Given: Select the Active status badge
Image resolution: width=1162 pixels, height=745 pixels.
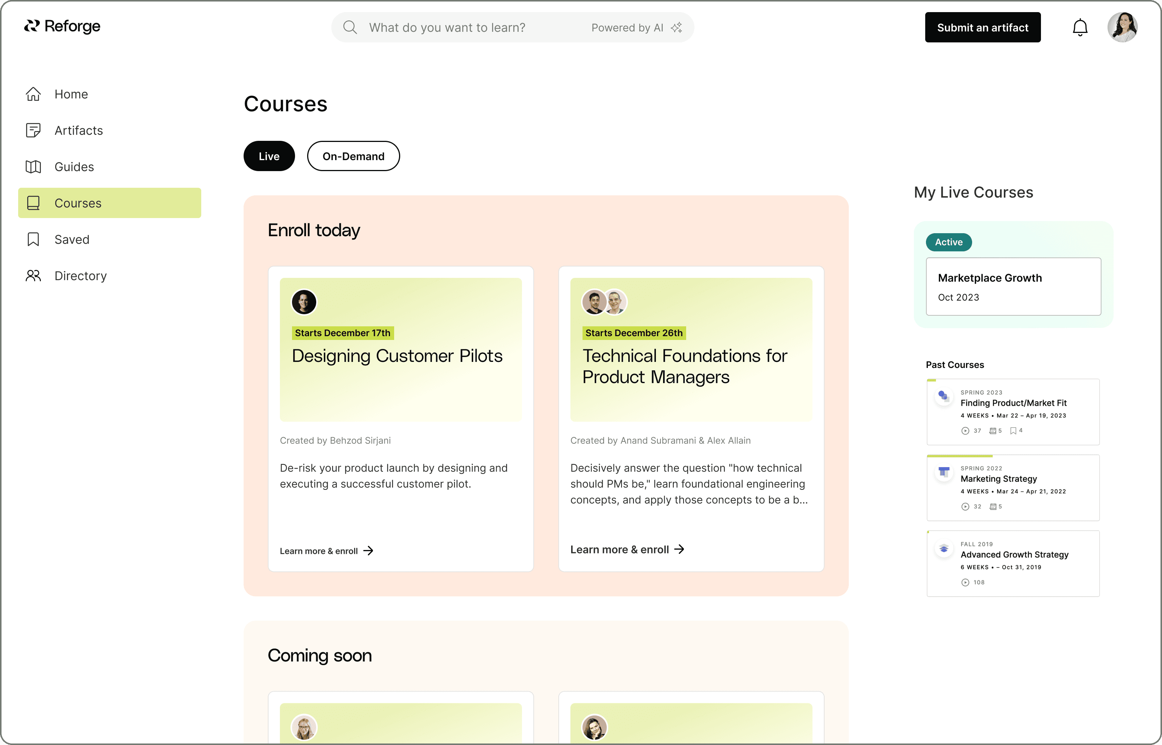Looking at the screenshot, I should pyautogui.click(x=948, y=242).
